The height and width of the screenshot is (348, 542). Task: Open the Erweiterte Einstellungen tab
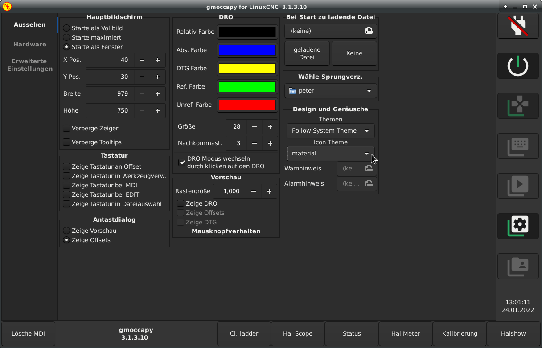point(29,65)
